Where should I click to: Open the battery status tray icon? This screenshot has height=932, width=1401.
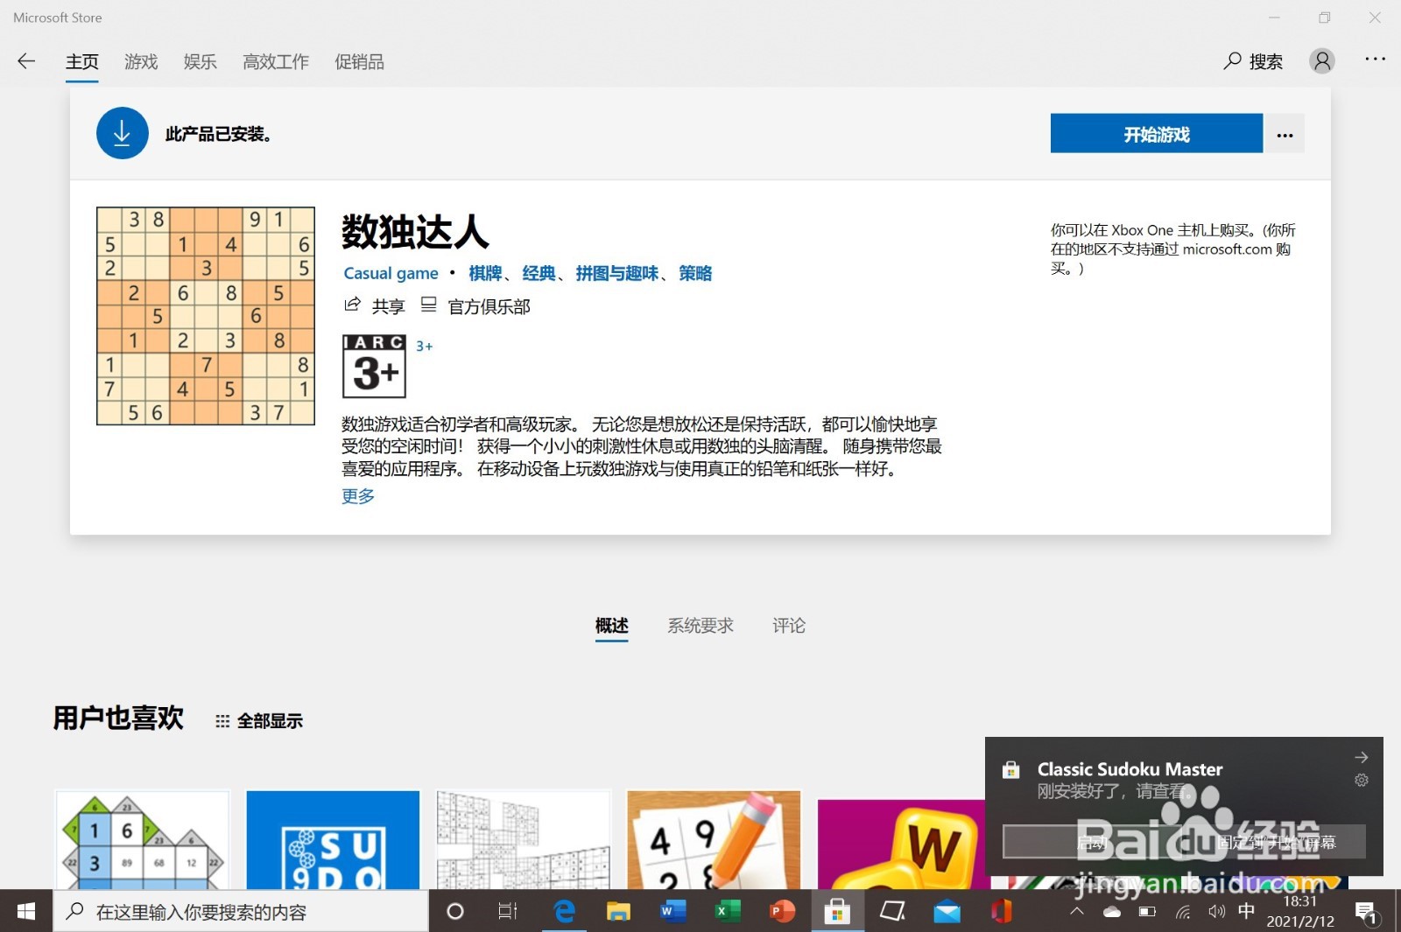1147,912
